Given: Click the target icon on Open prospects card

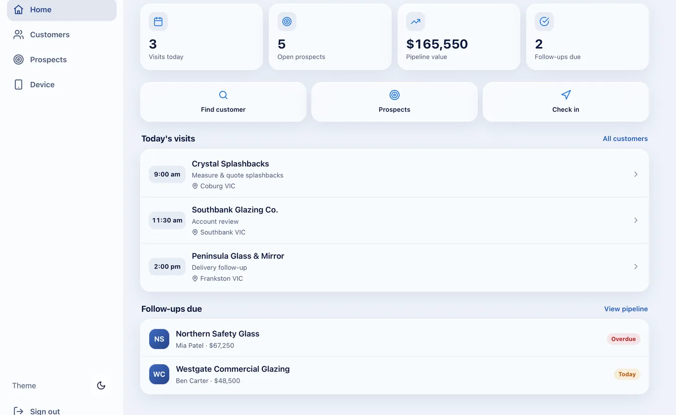Looking at the screenshot, I should click(287, 21).
